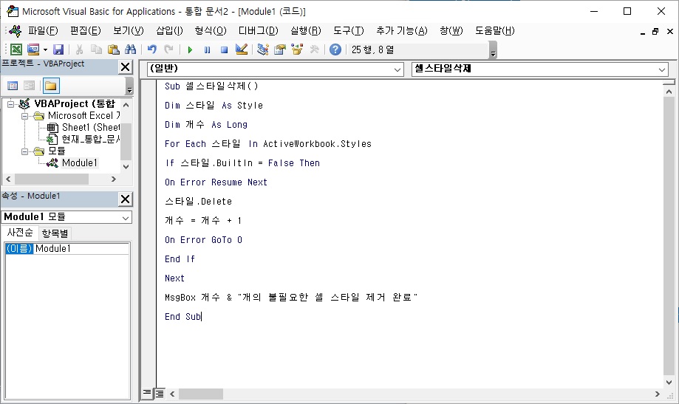Viewport: 679px width, 404px height.
Task: Open 실행(R) menu
Action: coord(306,31)
